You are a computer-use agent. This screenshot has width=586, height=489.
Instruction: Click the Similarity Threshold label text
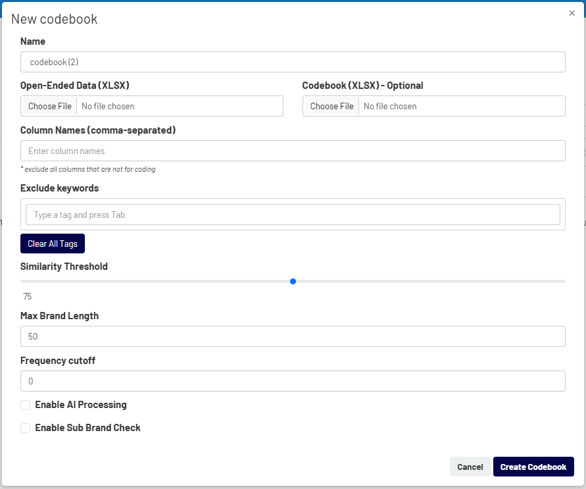64,267
